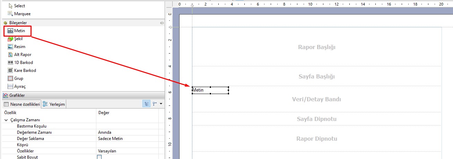Choose the Marquee selection tool
This screenshot has width=453, height=159.
coord(19,14)
